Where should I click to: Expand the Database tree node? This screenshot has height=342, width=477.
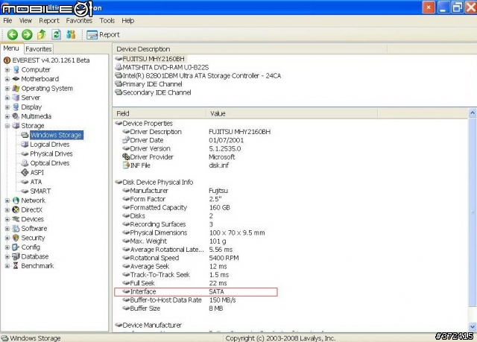pos(7,256)
